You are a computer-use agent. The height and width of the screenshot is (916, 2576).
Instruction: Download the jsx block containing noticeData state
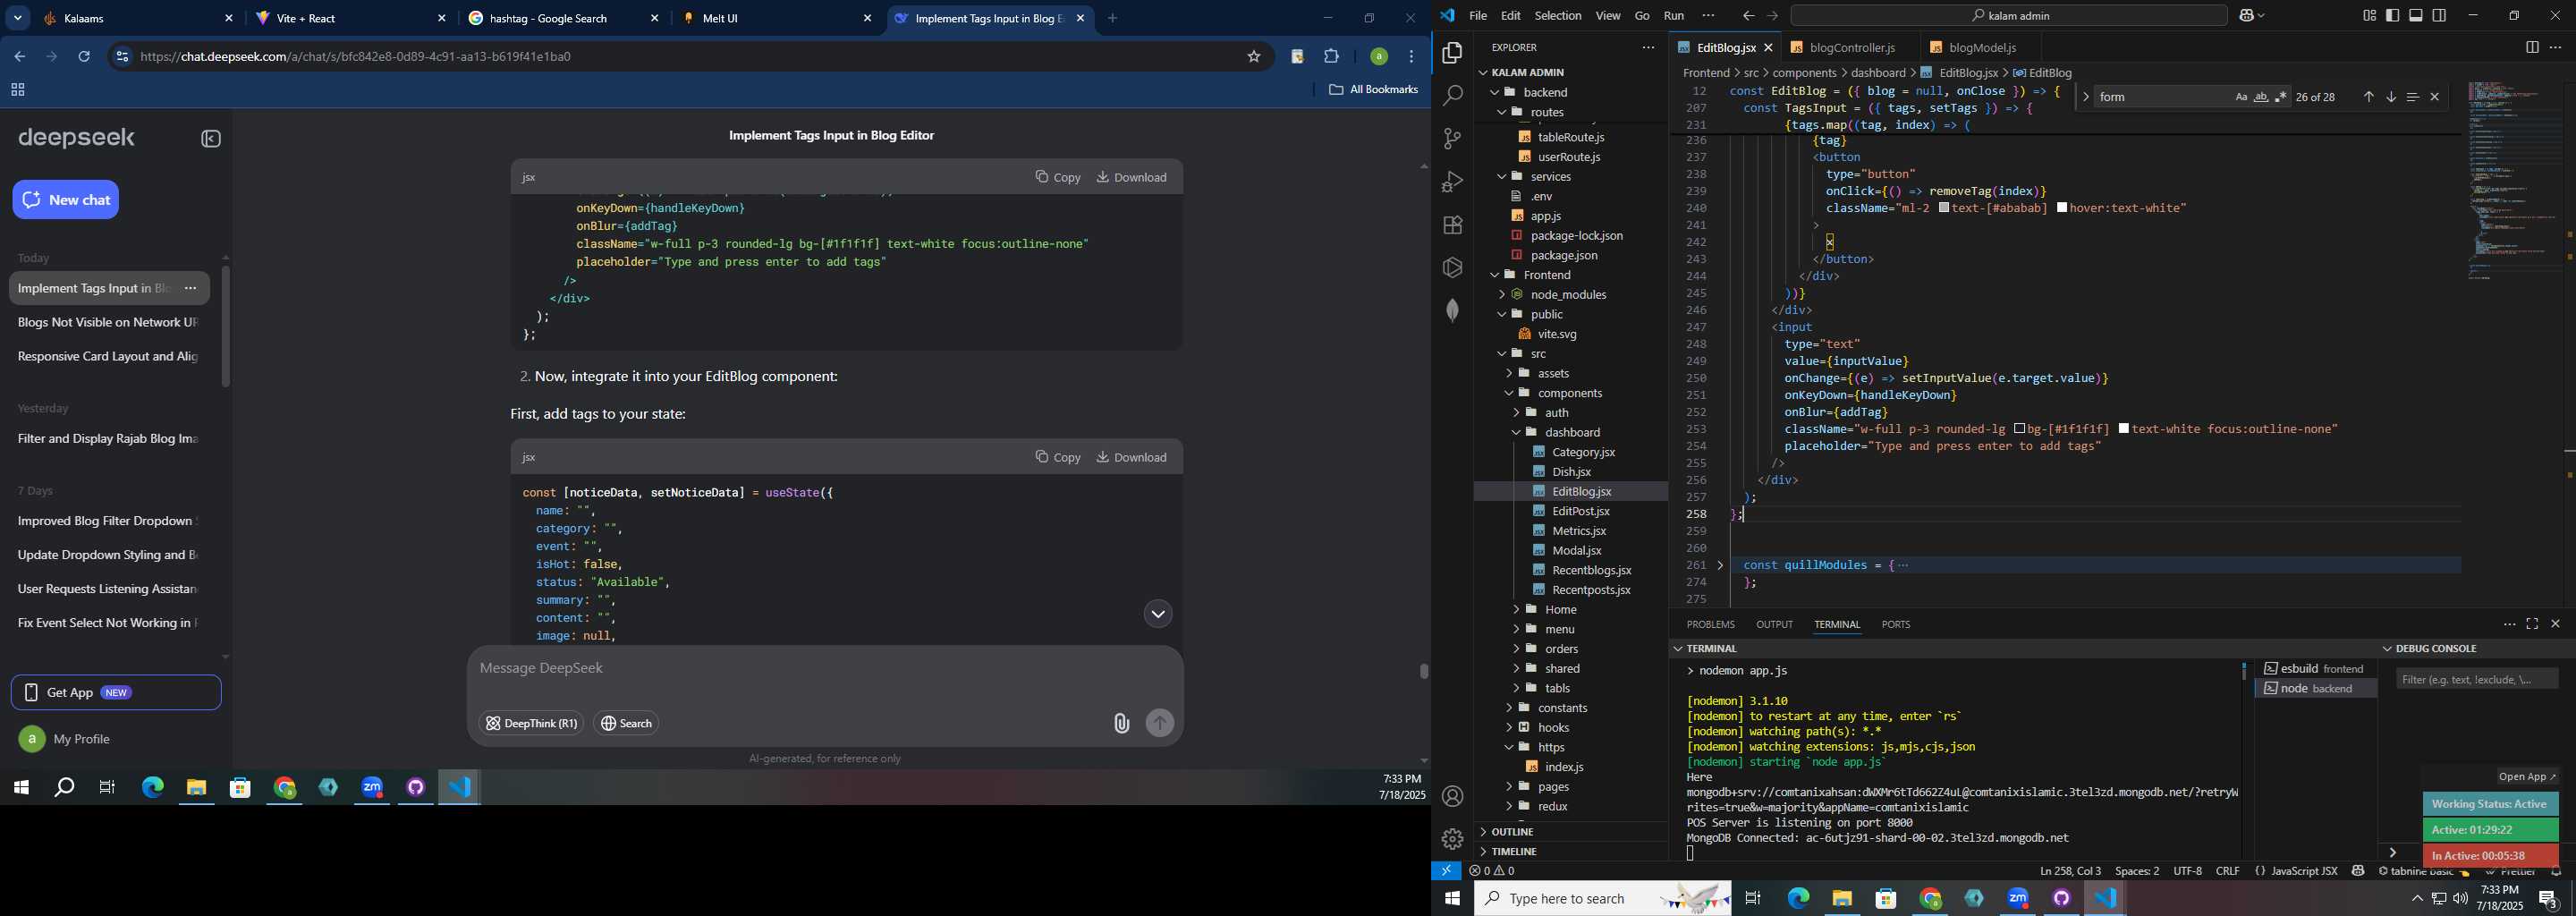click(1132, 457)
